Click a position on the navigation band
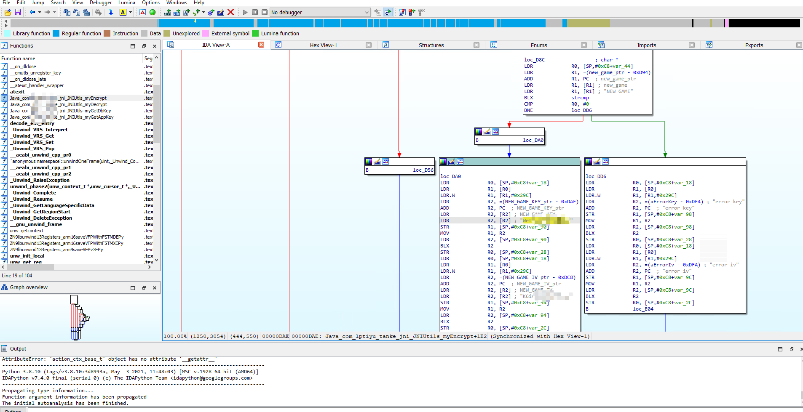 click(x=379, y=23)
